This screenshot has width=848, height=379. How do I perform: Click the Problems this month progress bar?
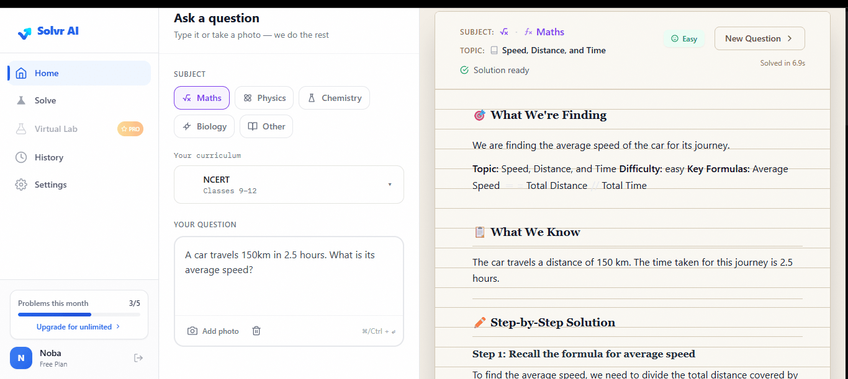pyautogui.click(x=79, y=315)
